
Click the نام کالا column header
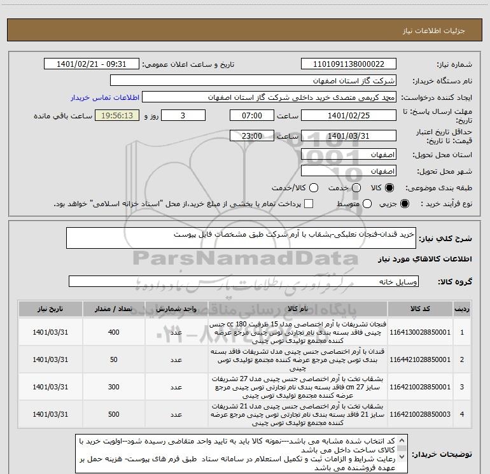pyautogui.click(x=298, y=309)
